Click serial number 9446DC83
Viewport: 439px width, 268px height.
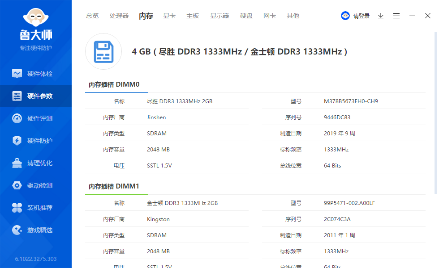337,117
